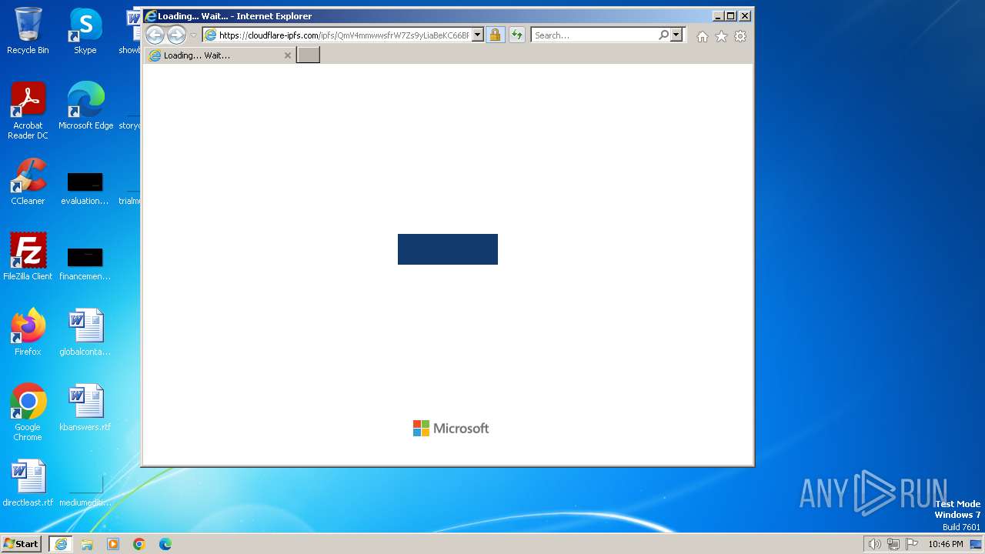Image resolution: width=985 pixels, height=554 pixels.
Task: Open the Windows Start menu
Action: pyautogui.click(x=21, y=544)
